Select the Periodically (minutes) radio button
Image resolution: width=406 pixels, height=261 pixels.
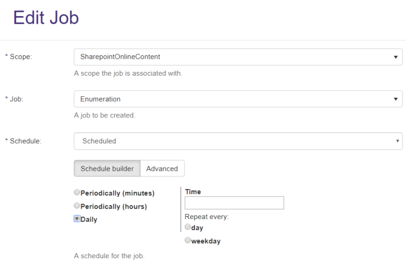[77, 192]
